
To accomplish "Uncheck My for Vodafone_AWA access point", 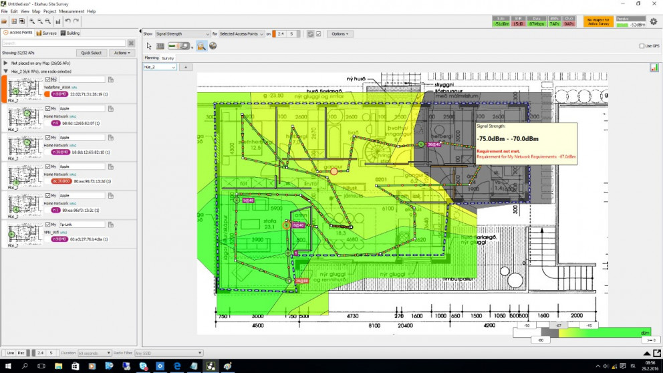I will tap(47, 80).
